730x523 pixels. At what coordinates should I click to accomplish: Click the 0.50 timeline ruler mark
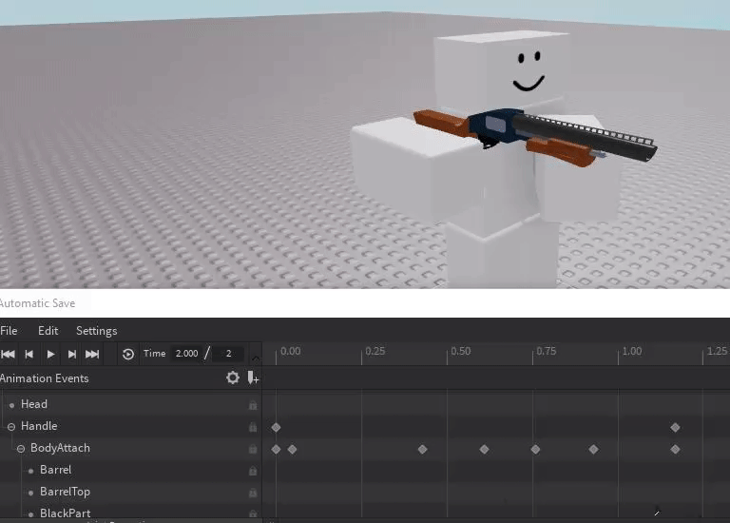click(x=460, y=351)
